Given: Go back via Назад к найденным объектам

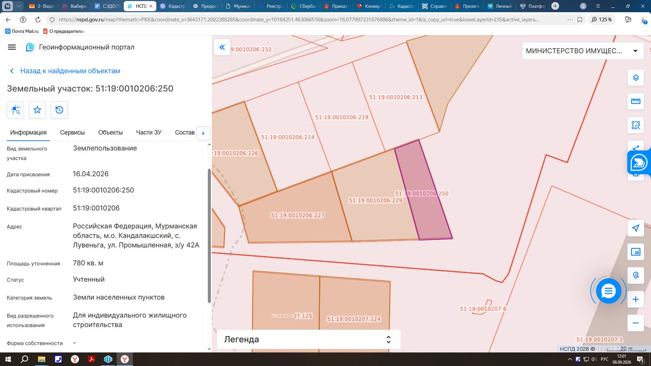Looking at the screenshot, I should (65, 71).
